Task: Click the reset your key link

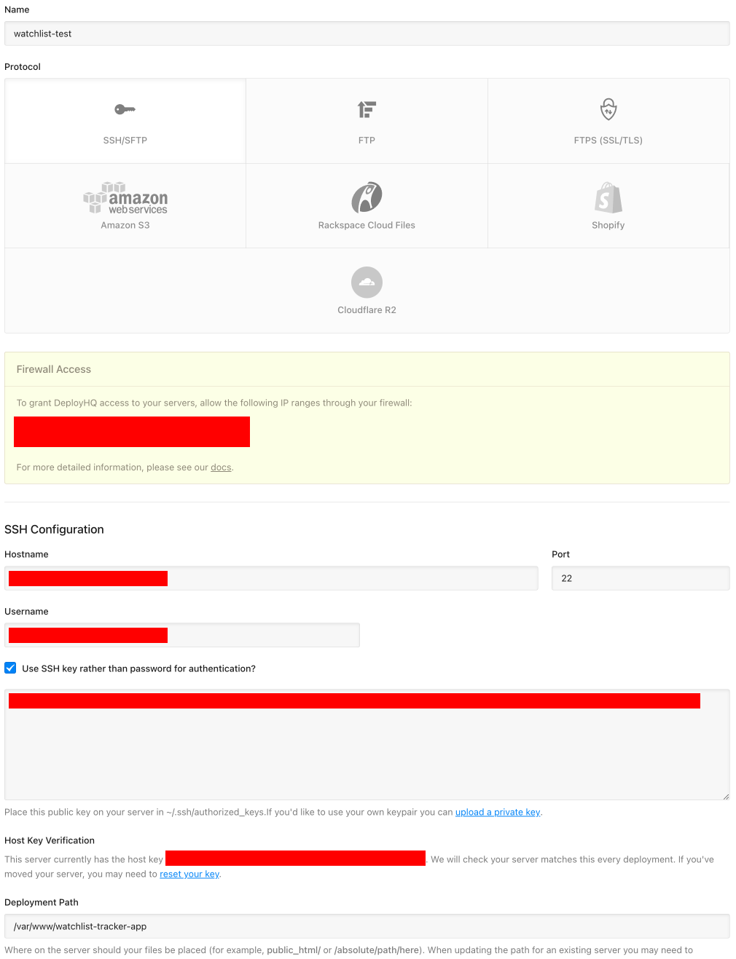Action: click(x=189, y=874)
